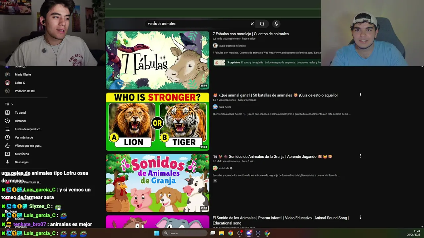Viewport: 424px width, 238px height.
Task: Click the description starting '¡Bienvenidos a Quiz Arena!'
Action: tap(282, 114)
